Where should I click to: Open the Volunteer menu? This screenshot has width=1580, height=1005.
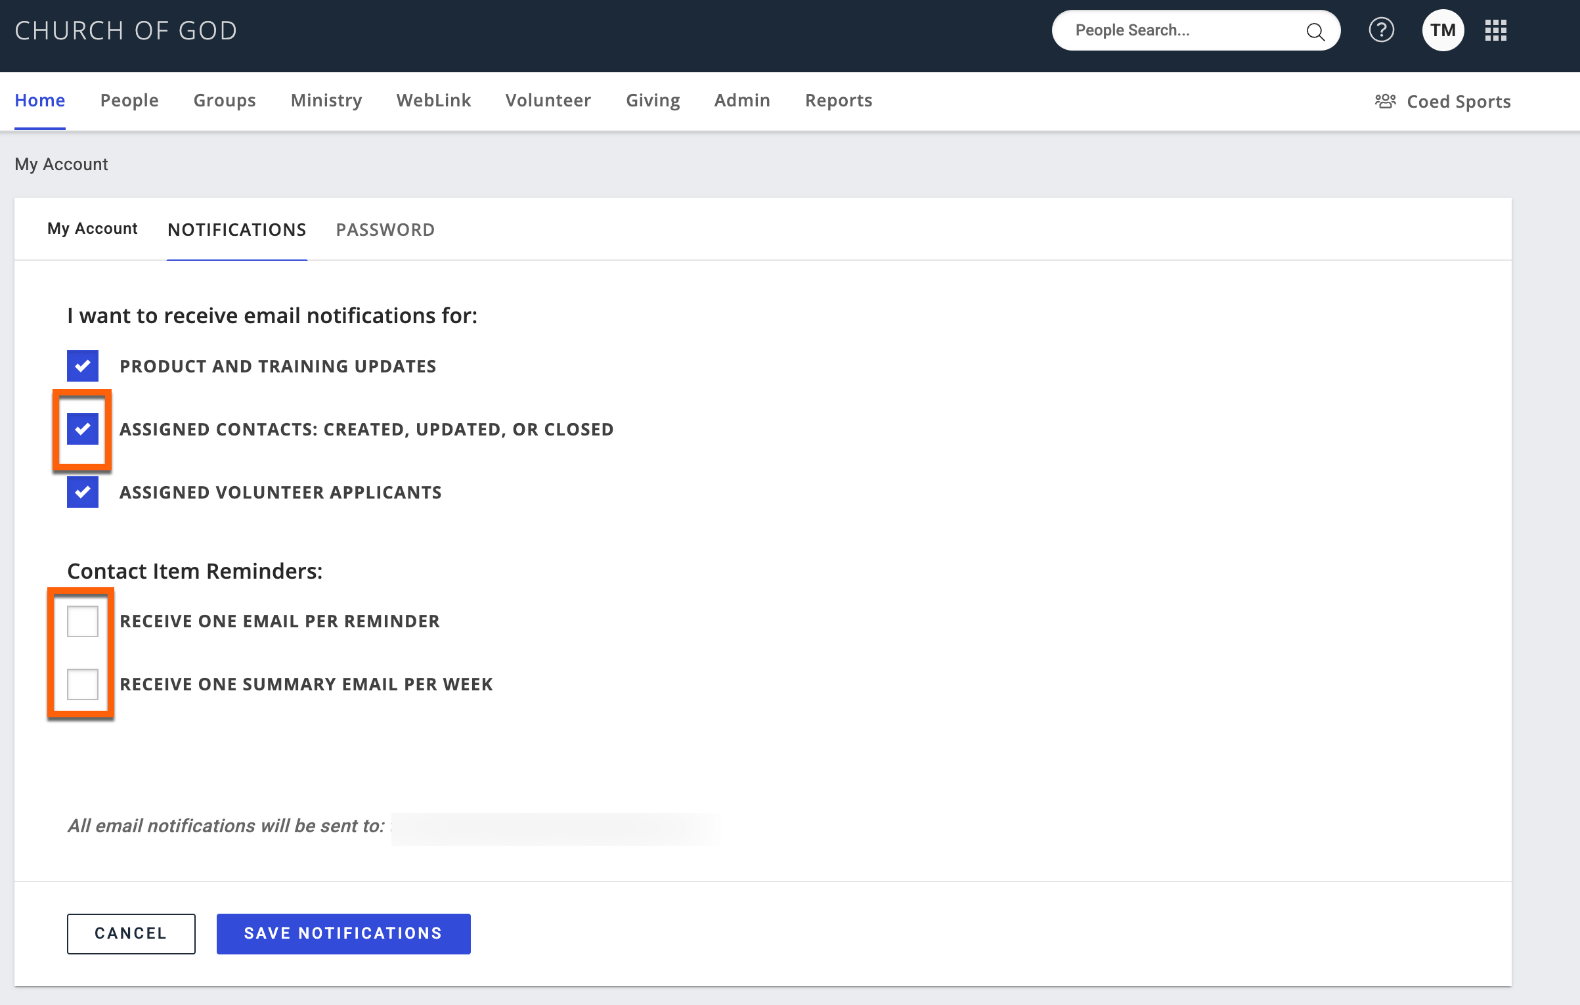548,100
